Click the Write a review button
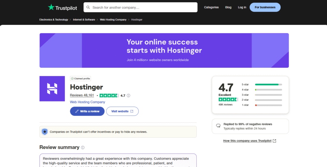Image resolution: width=327 pixels, height=167 pixels. pos(87,111)
